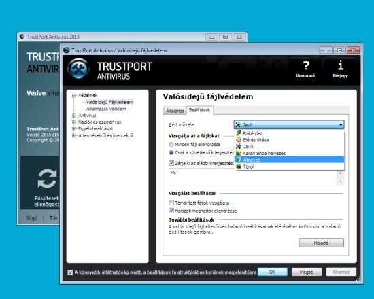Click the TrustPort wrench logo icon
Screen dimensions: 374x299
[79, 69]
